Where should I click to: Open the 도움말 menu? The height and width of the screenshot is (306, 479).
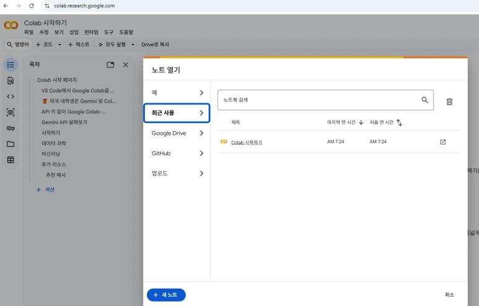pyautogui.click(x=126, y=32)
